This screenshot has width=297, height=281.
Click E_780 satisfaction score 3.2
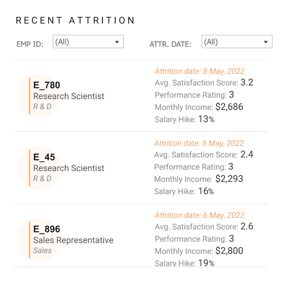click(247, 83)
